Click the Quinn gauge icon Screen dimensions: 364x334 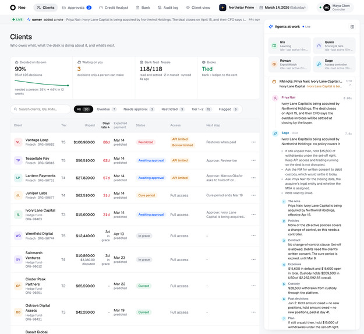coord(319,45)
